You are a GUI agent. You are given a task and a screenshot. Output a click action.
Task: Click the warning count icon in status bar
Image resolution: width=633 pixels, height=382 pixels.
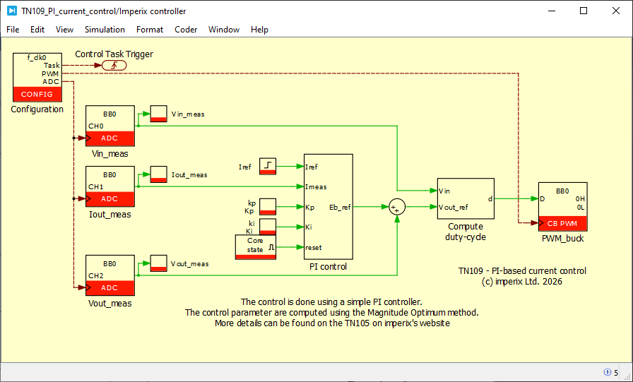click(607, 372)
